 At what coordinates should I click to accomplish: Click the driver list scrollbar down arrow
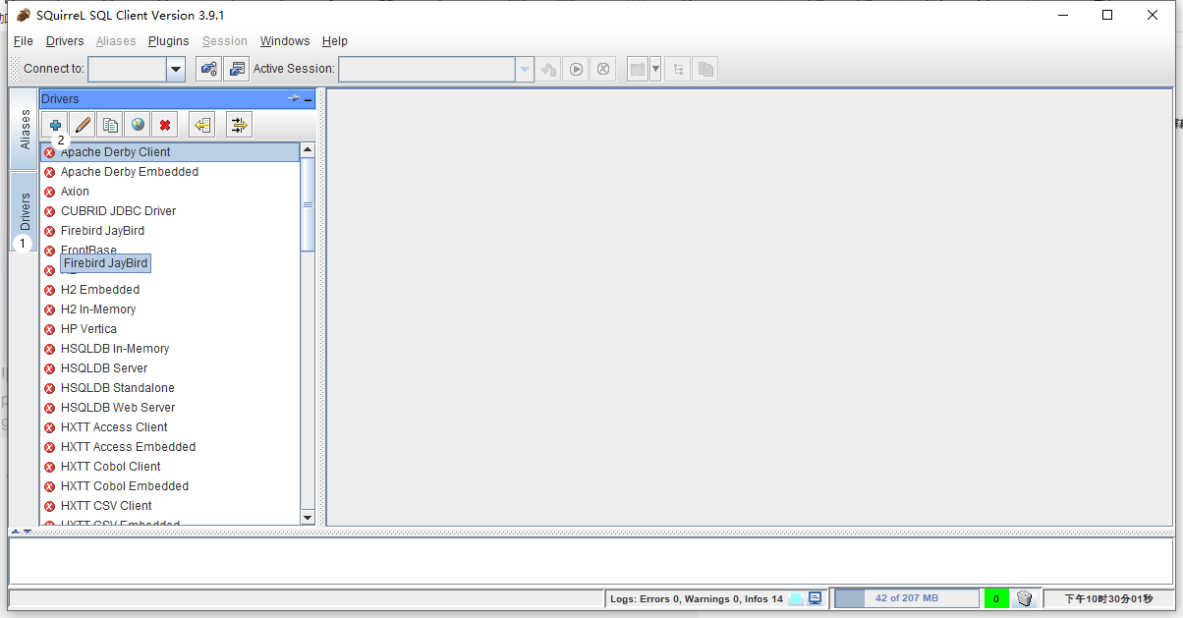(308, 517)
